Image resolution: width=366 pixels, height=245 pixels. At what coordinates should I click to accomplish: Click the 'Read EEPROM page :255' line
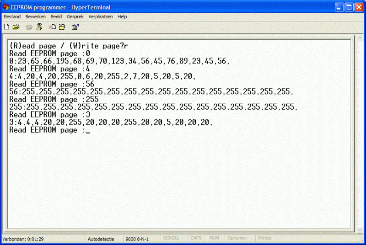54,100
